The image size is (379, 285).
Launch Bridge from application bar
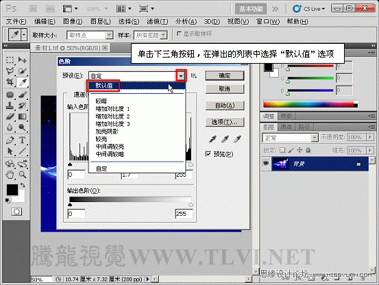point(33,9)
